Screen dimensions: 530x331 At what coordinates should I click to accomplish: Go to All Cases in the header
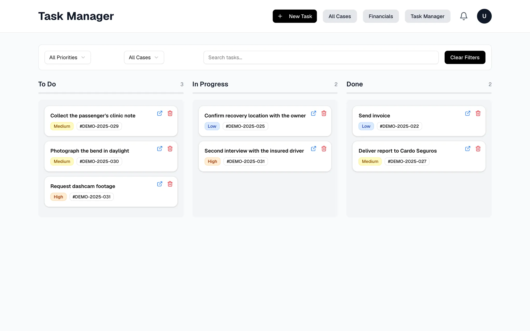pos(340,16)
